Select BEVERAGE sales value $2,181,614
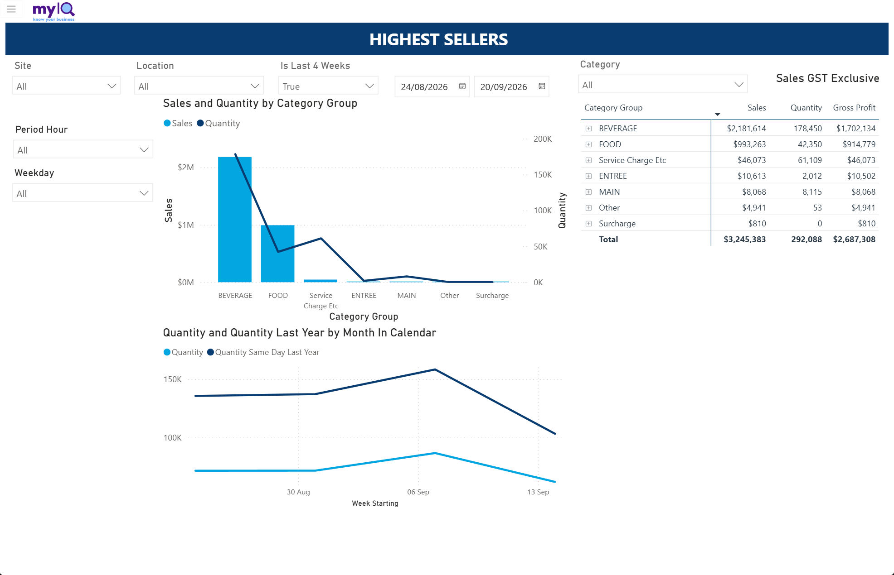This screenshot has width=894, height=575. click(746, 129)
